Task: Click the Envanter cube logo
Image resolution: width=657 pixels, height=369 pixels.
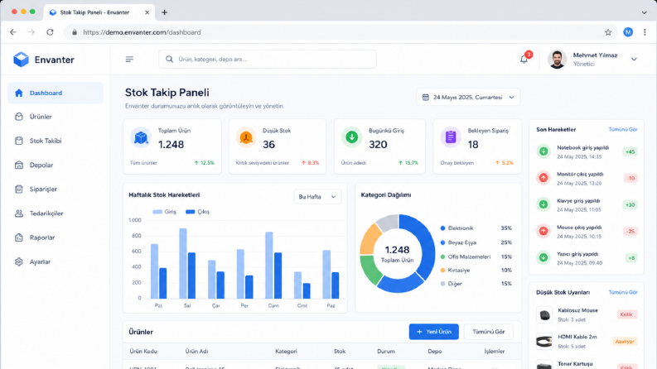Action: click(x=21, y=60)
